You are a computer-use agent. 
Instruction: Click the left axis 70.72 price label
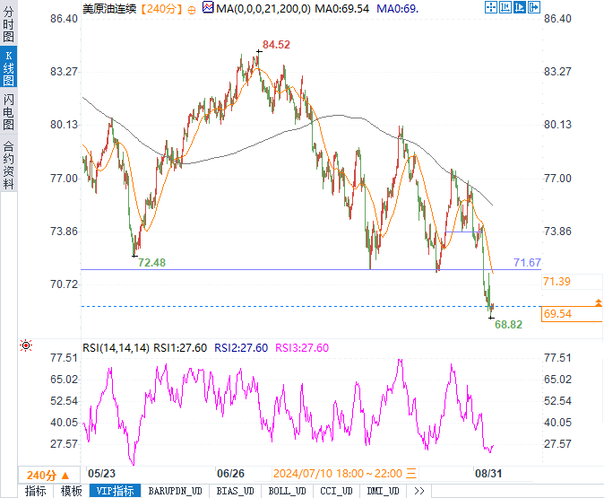point(64,284)
